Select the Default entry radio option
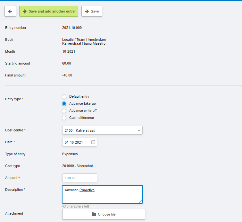 [x=64, y=97]
